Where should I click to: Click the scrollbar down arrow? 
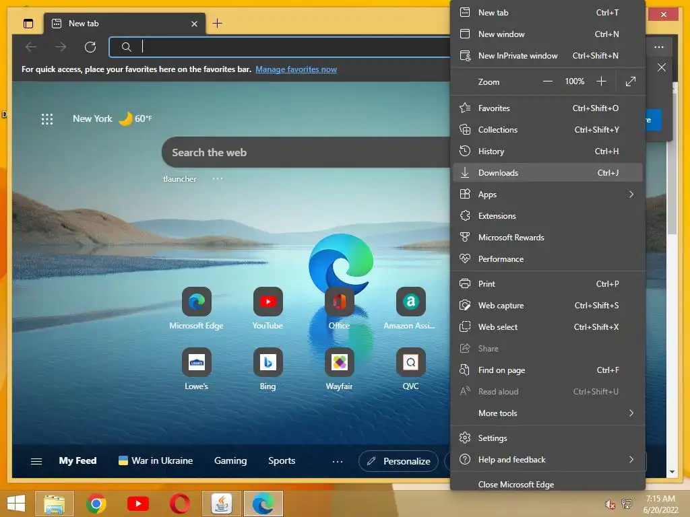click(672, 472)
